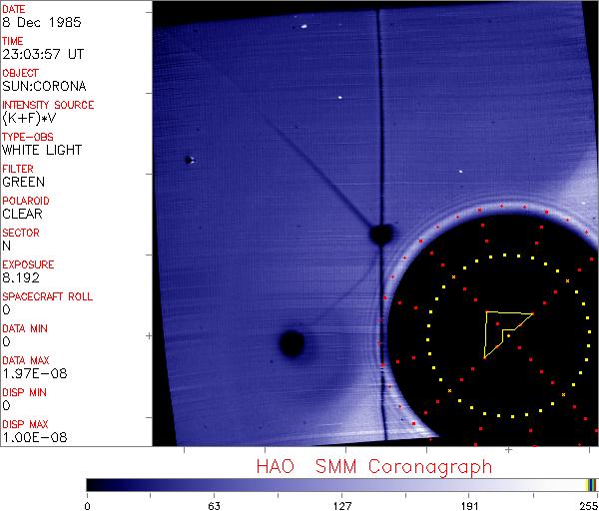
Task: Click the data max value "1.97E-08"
Action: pyautogui.click(x=30, y=373)
